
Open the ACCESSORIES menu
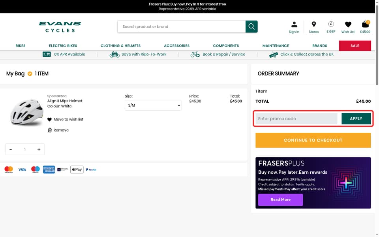[177, 46]
